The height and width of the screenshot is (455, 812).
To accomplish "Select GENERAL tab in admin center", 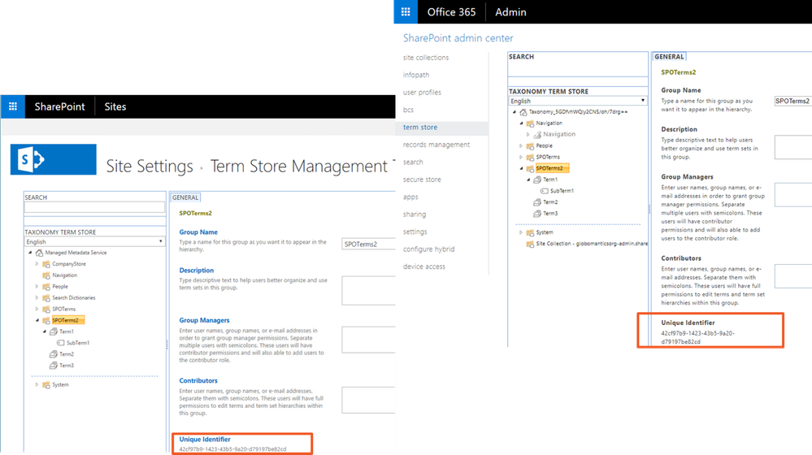I will (669, 56).
